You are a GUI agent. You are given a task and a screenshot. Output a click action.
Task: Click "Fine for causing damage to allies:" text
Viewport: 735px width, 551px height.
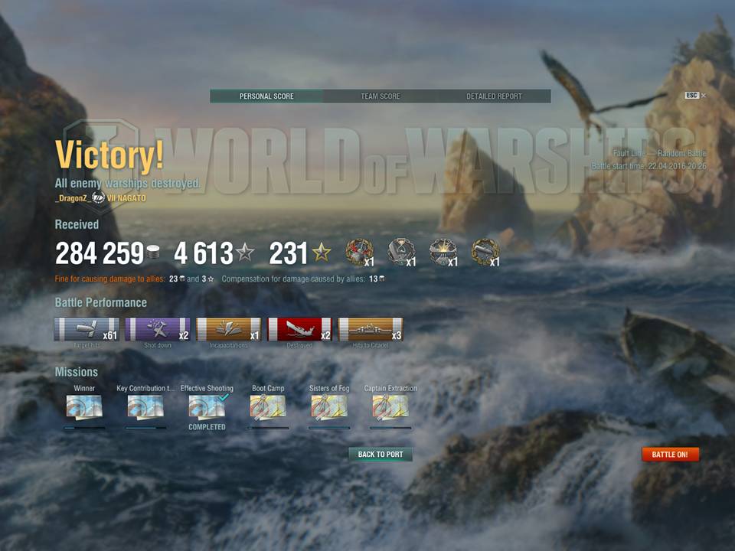point(109,279)
